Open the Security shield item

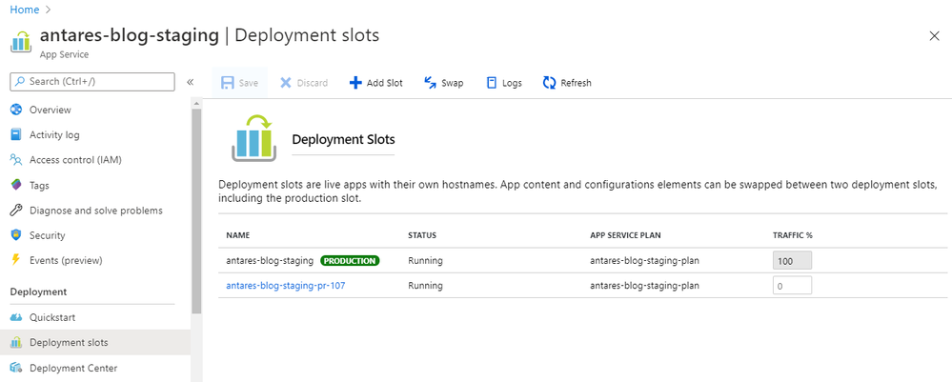point(47,235)
